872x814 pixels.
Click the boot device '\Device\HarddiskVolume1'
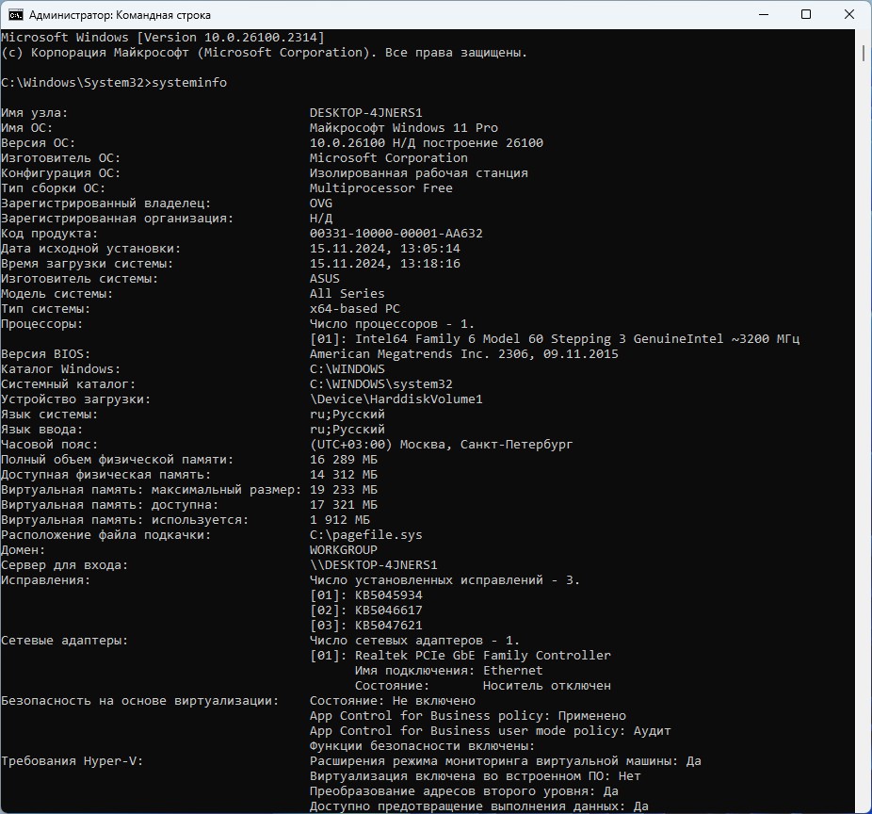pyautogui.click(x=396, y=399)
